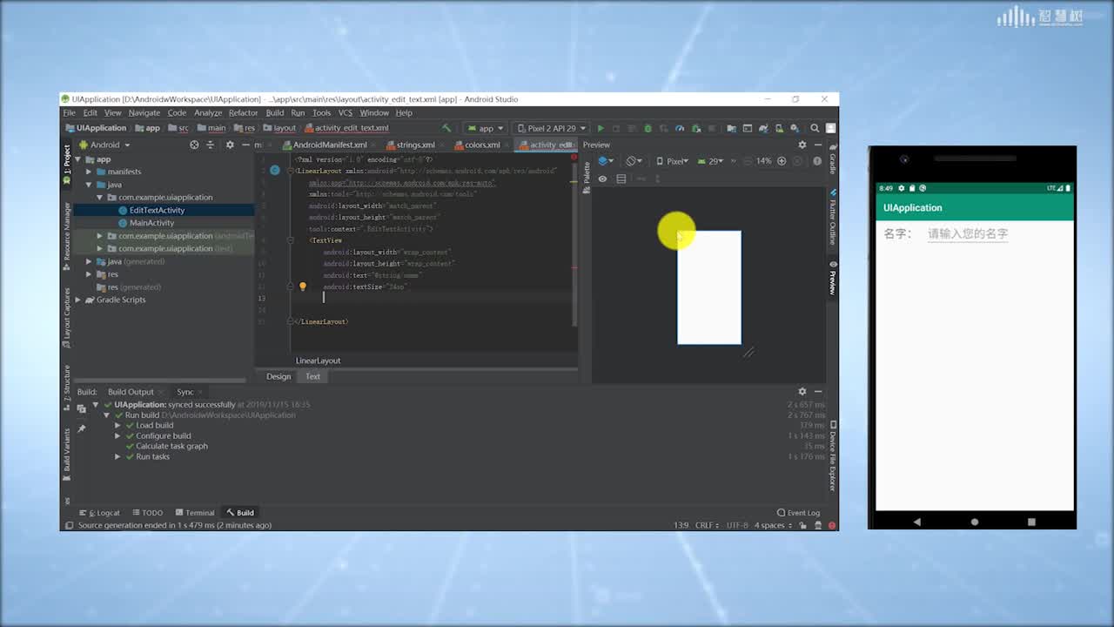
Task: Click the name input field on the phone
Action: point(968,233)
